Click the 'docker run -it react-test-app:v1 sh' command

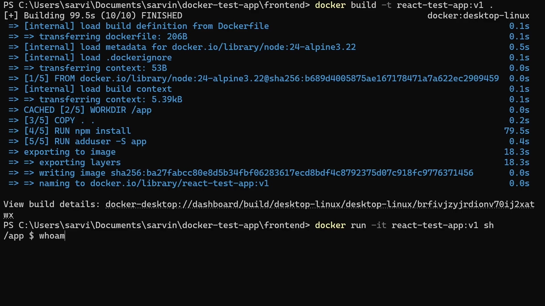point(404,225)
